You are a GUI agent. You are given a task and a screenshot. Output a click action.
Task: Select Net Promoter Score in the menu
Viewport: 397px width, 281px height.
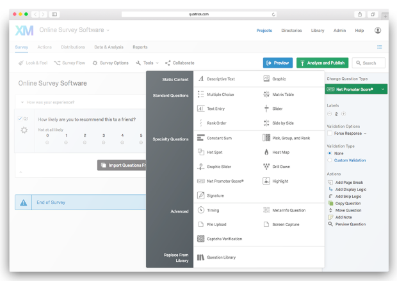pos(220,181)
